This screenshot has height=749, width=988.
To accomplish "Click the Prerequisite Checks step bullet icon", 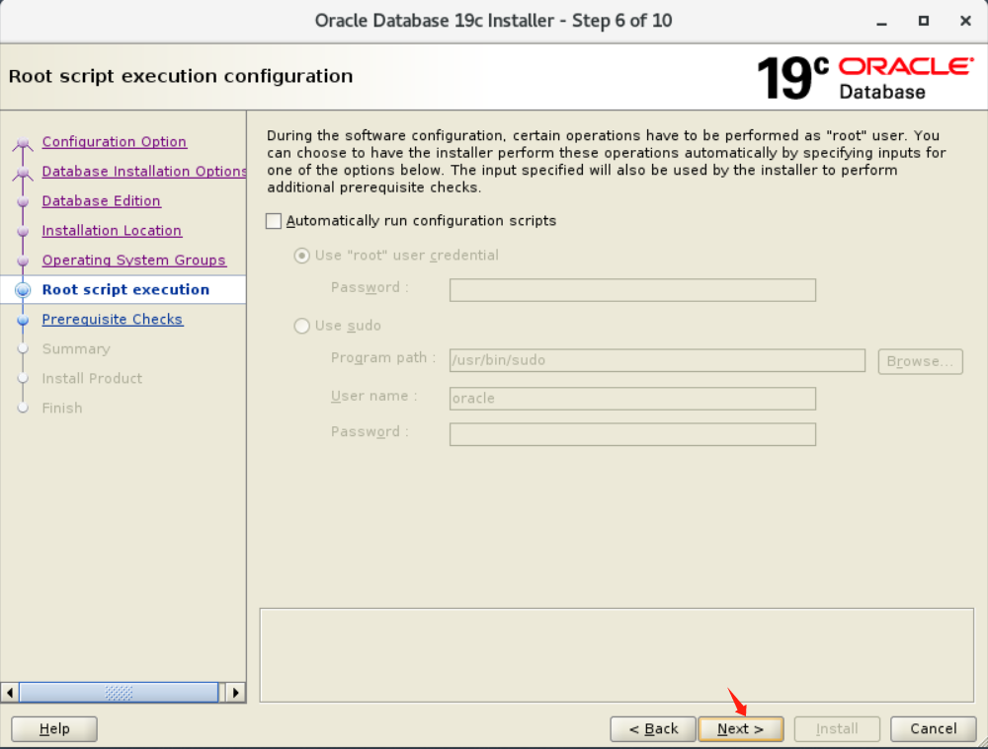I will click(x=23, y=321).
